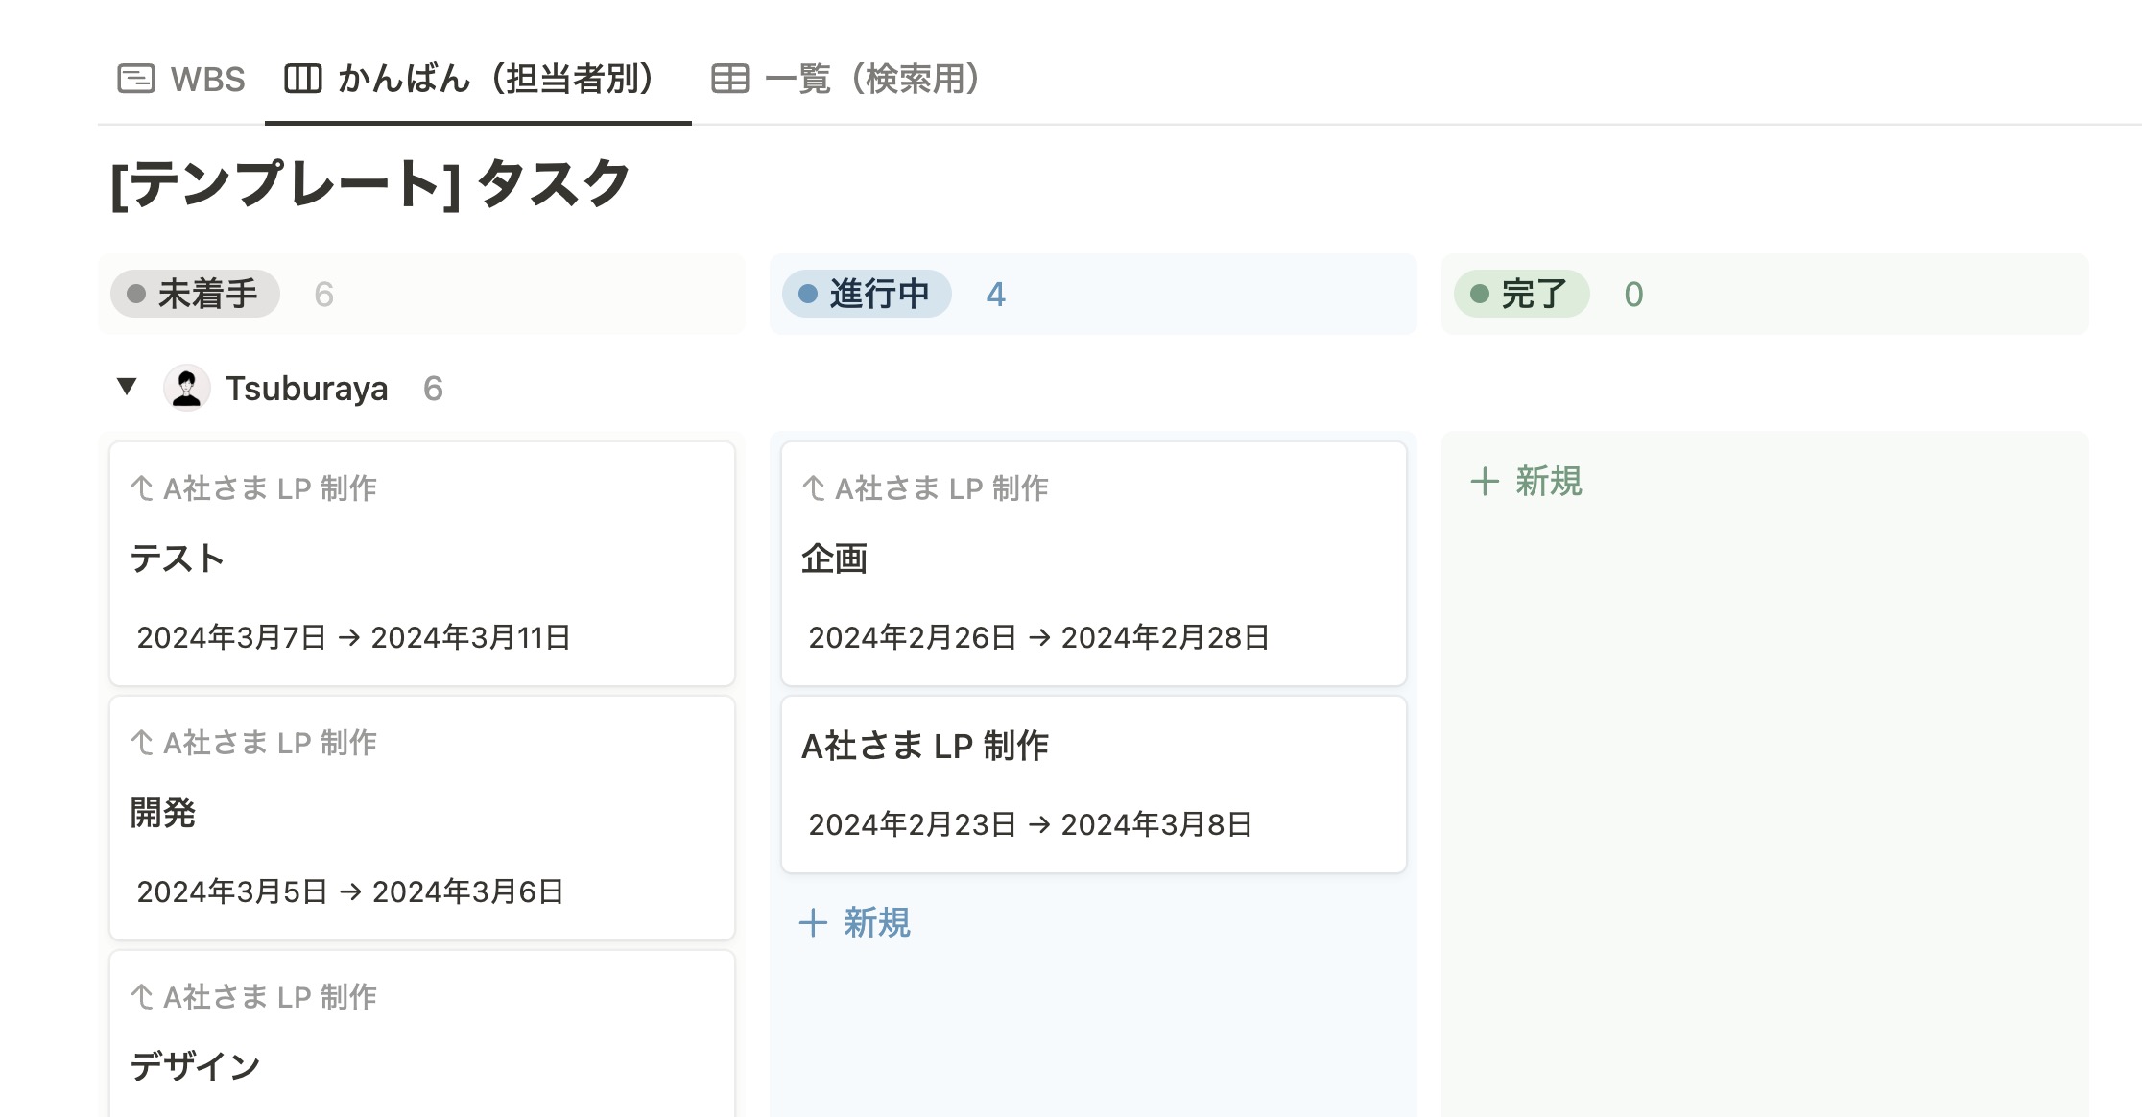This screenshot has height=1117, width=2142.
Task: Click parent link on テスト card
Action: 254,488
